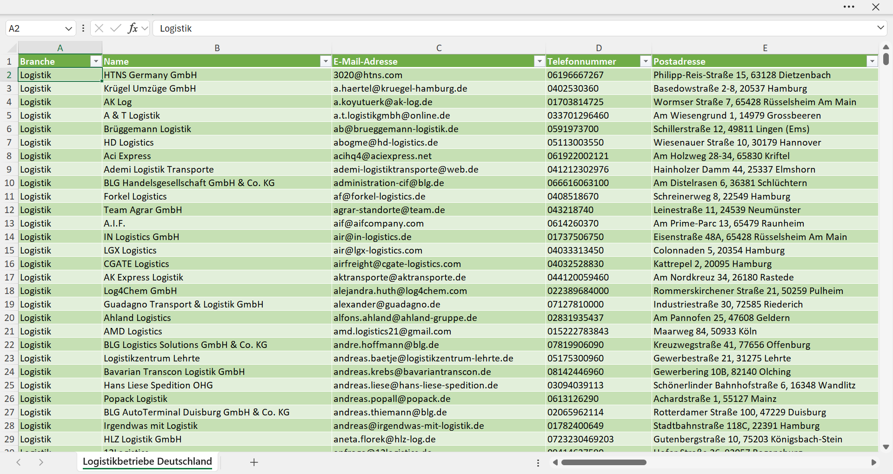Image resolution: width=893 pixels, height=474 pixels.
Task: Open the Postadresse filter dropdown
Action: click(872, 61)
